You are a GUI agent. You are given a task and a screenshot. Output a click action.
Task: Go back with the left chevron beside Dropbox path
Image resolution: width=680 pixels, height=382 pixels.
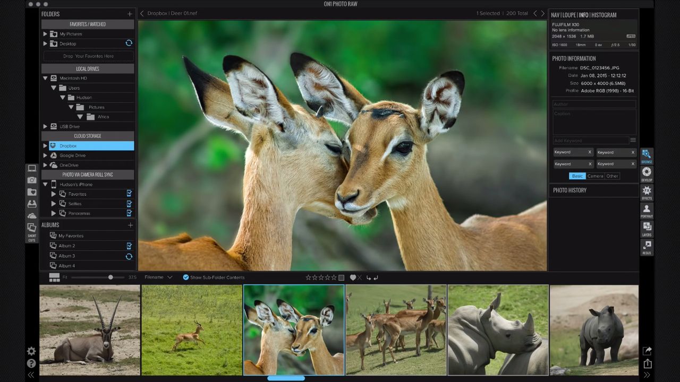point(142,13)
